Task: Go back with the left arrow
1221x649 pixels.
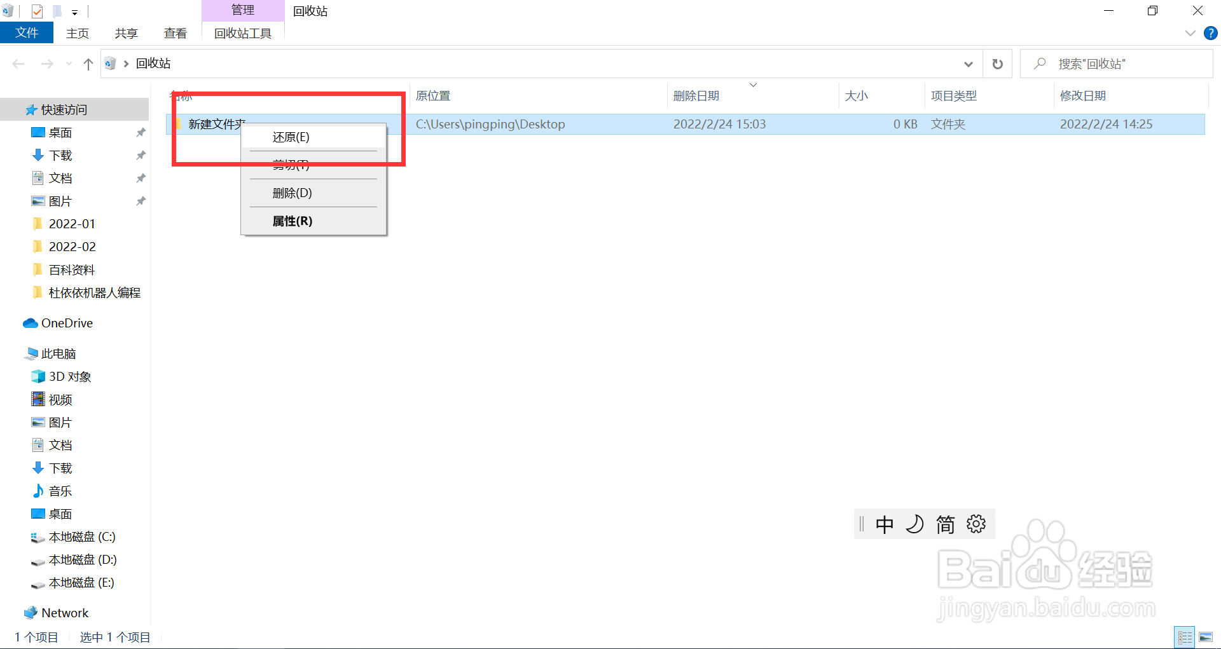Action: [x=18, y=64]
